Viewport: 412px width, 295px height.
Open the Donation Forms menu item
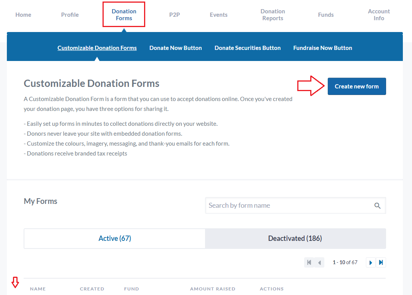click(124, 15)
